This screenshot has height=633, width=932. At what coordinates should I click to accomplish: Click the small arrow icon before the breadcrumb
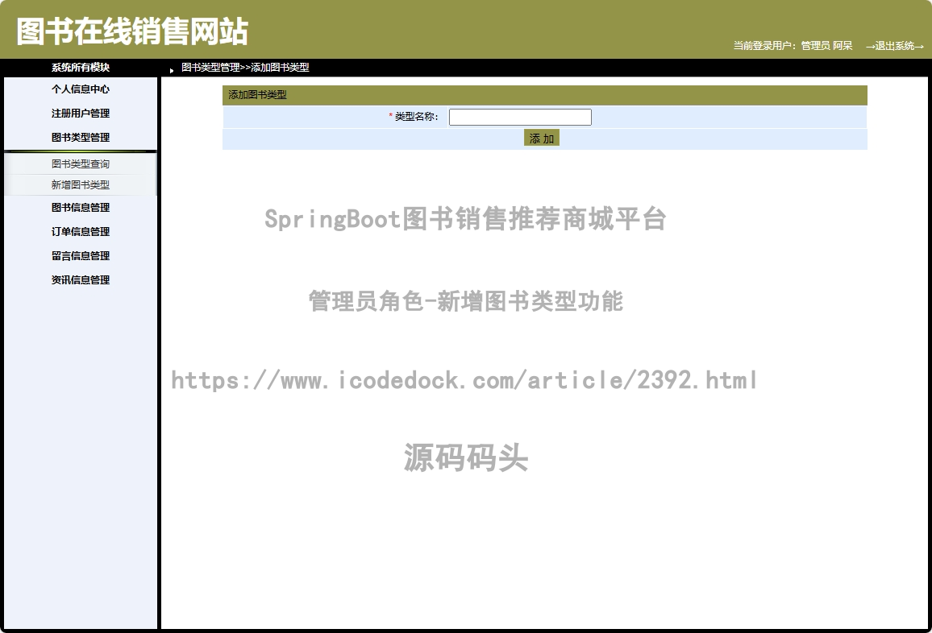pos(172,71)
